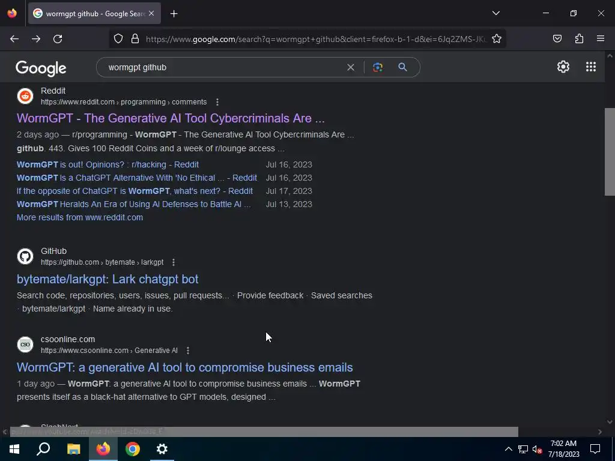Screen dimensions: 615x461
Task: Open 'WormGPT: a generative AI tool to compromise business emails'
Action: [x=185, y=367]
